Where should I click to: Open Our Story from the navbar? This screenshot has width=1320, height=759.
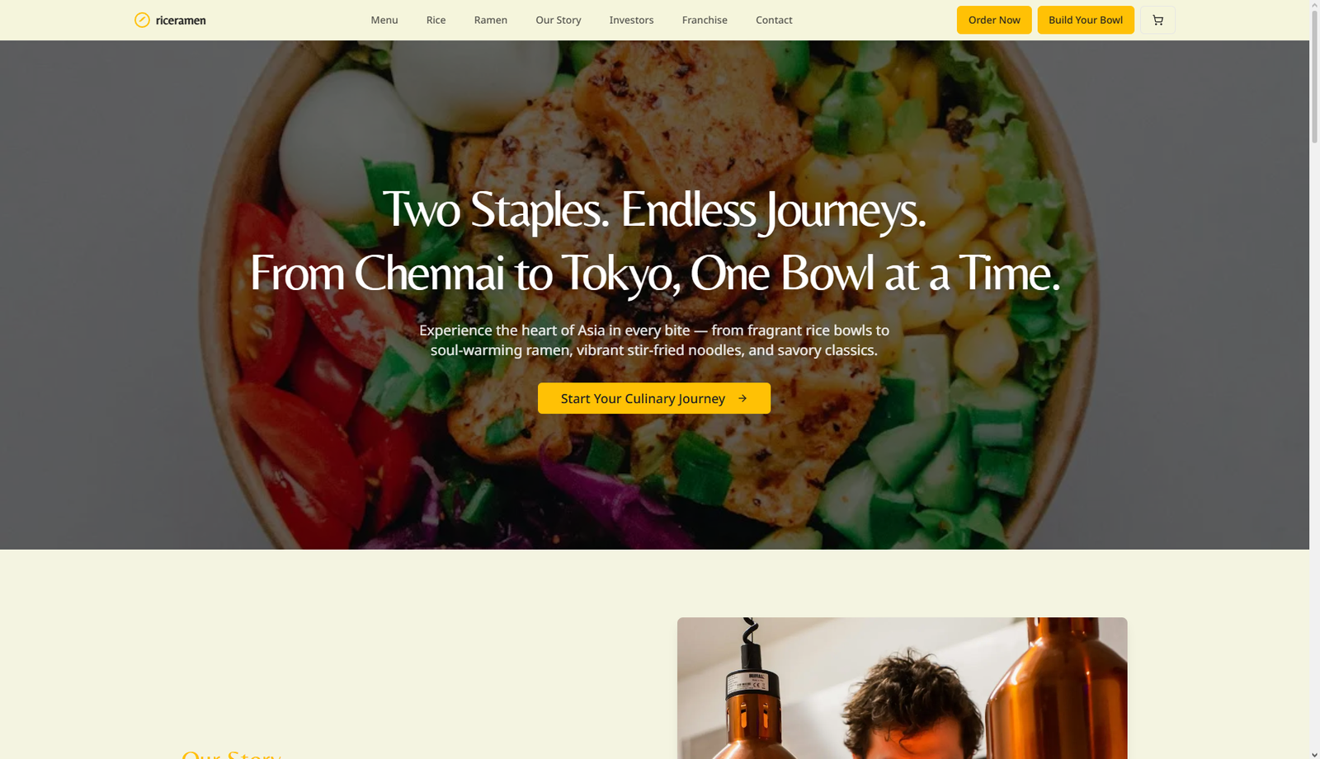[x=559, y=20]
